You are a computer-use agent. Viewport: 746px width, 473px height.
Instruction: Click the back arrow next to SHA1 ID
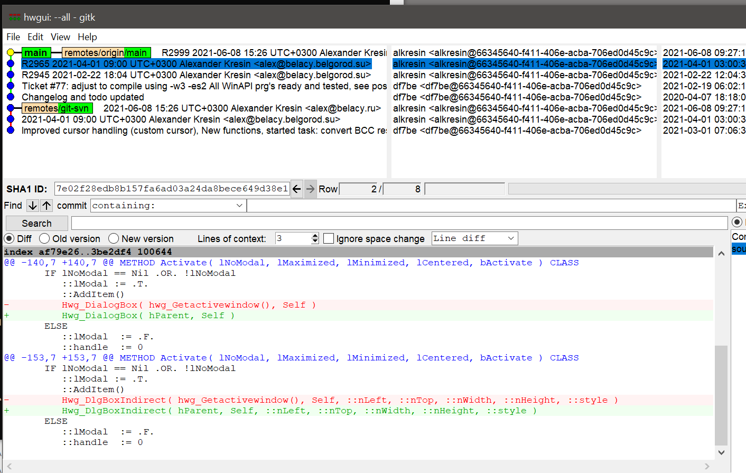pyautogui.click(x=297, y=189)
